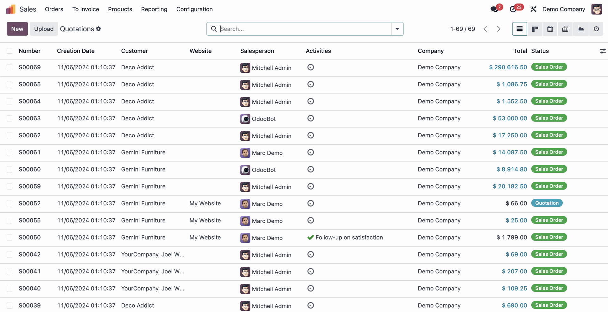Click the New button
608x312 pixels.
pyautogui.click(x=17, y=29)
